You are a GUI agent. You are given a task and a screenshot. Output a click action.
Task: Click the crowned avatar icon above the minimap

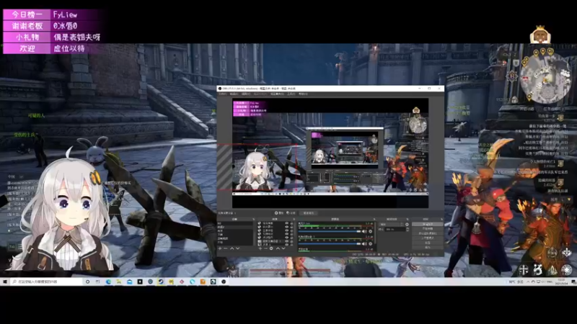[x=540, y=35]
